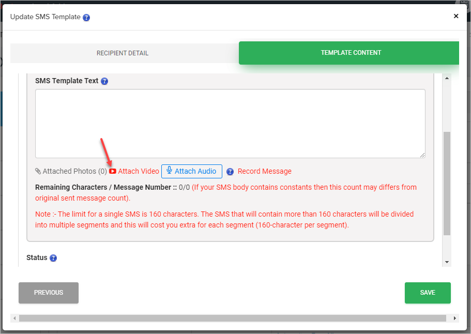The width and height of the screenshot is (471, 334).
Task: Click the vertical scrollbar down arrow
Action: coord(447,262)
